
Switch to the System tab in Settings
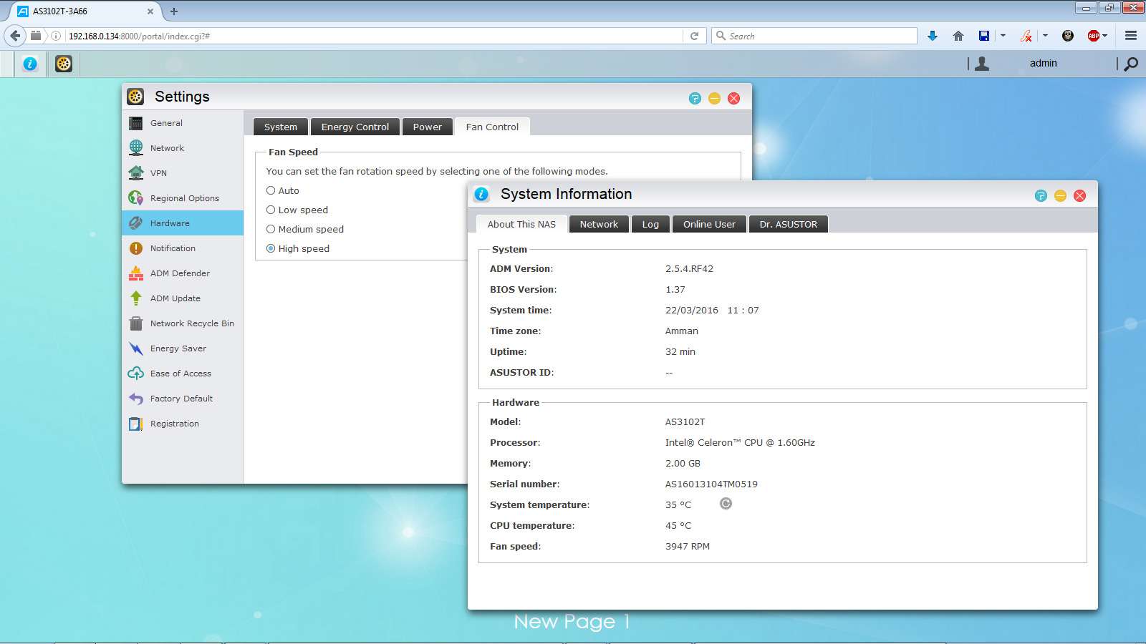pyautogui.click(x=281, y=127)
